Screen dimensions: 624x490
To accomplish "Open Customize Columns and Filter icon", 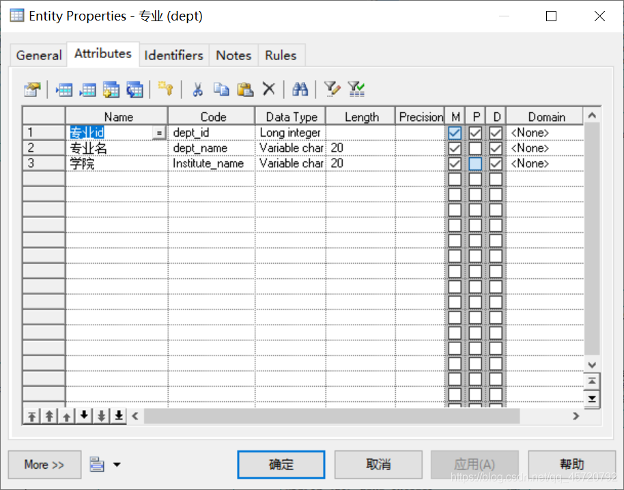I will pos(332,89).
